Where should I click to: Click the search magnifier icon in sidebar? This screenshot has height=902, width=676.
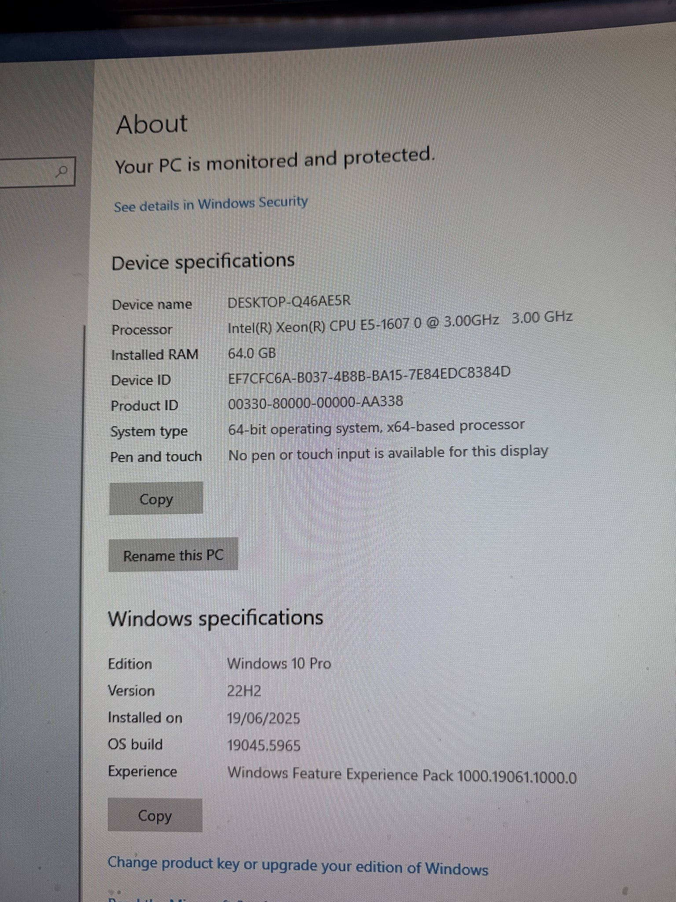pos(62,171)
